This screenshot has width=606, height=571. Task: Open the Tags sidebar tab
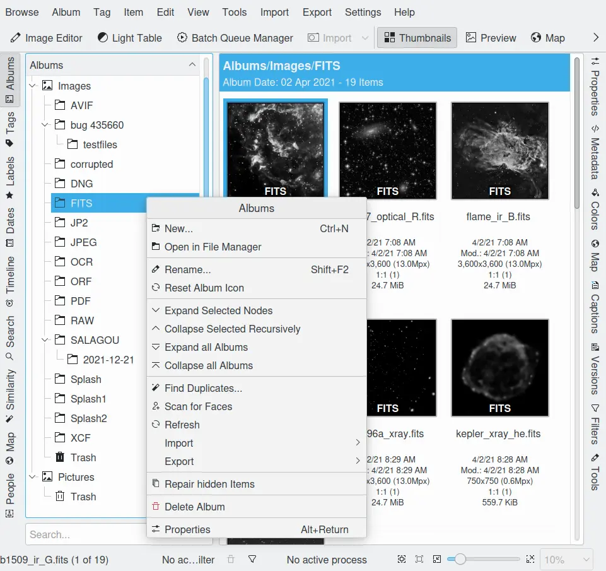(x=9, y=129)
